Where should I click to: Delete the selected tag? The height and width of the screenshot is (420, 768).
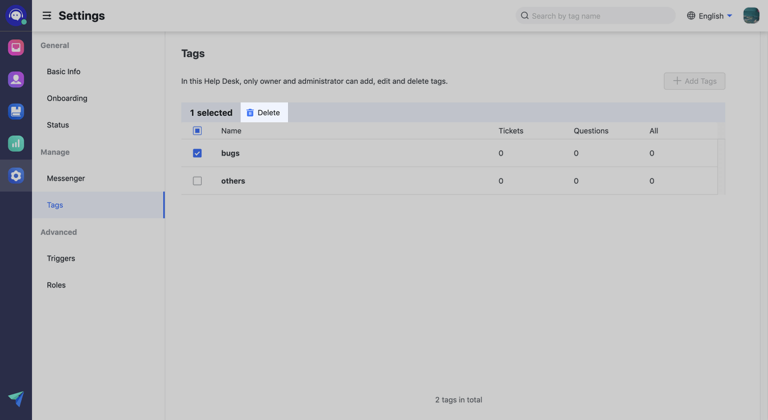pyautogui.click(x=264, y=113)
